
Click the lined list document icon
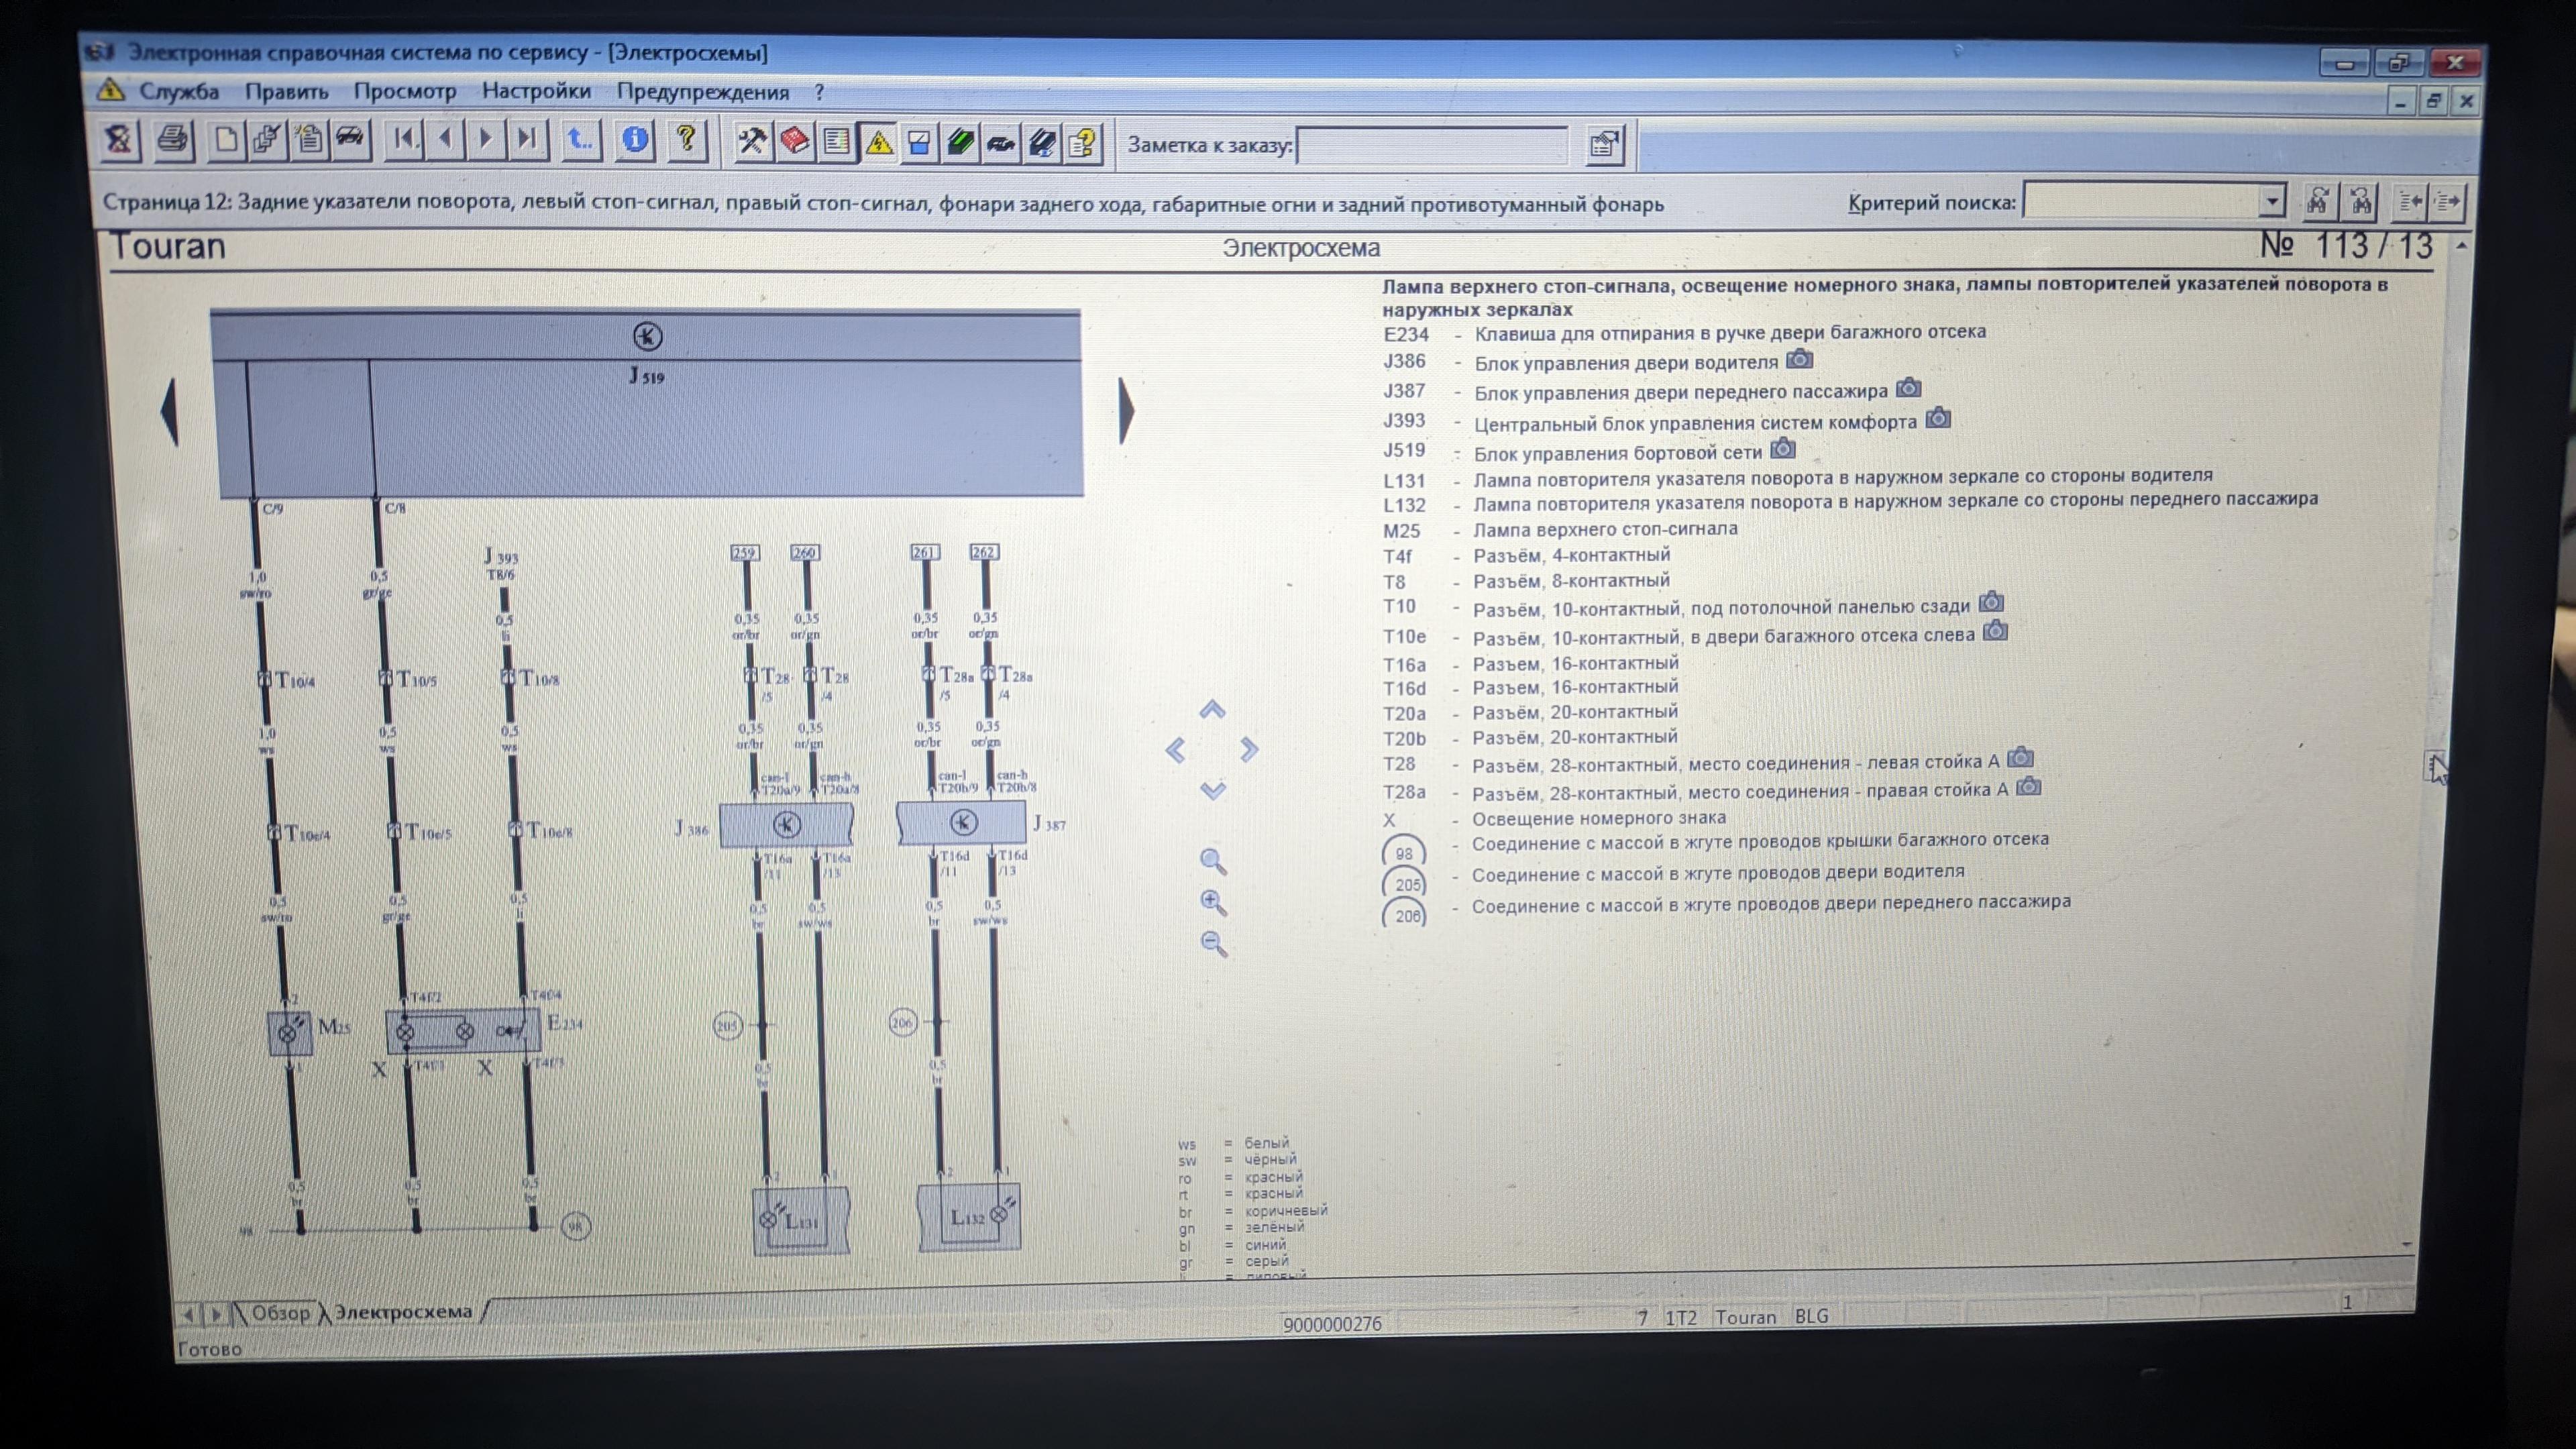click(836, 143)
